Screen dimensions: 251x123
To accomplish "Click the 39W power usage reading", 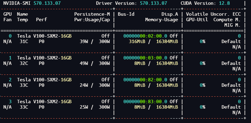I will pos(84,42).
